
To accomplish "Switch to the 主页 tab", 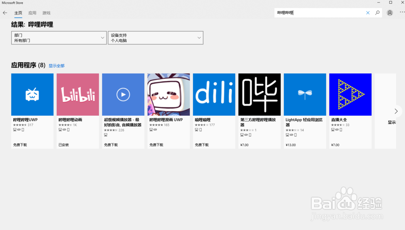I will point(18,13).
